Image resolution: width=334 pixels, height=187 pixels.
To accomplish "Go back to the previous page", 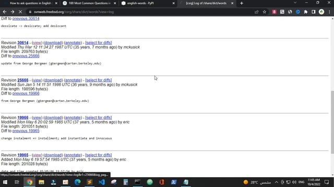I will tap(5, 12).
